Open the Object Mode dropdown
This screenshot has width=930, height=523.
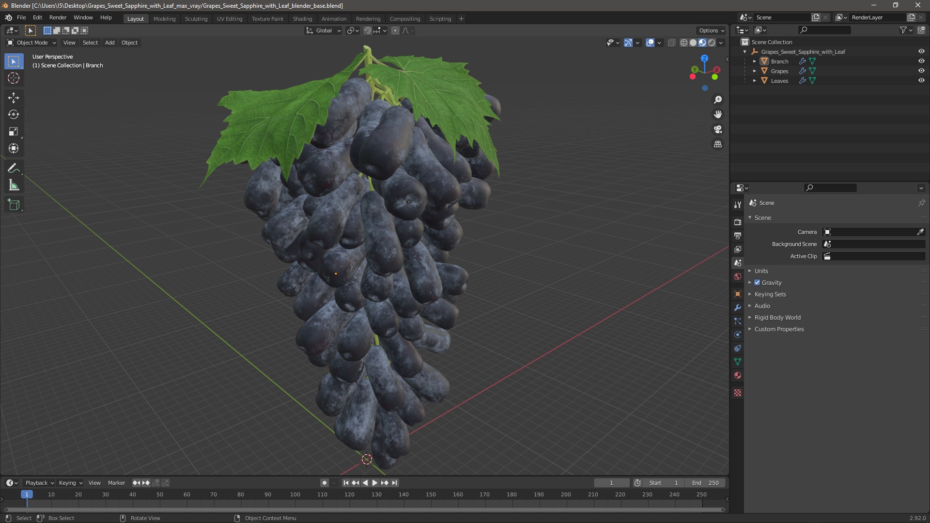point(31,43)
